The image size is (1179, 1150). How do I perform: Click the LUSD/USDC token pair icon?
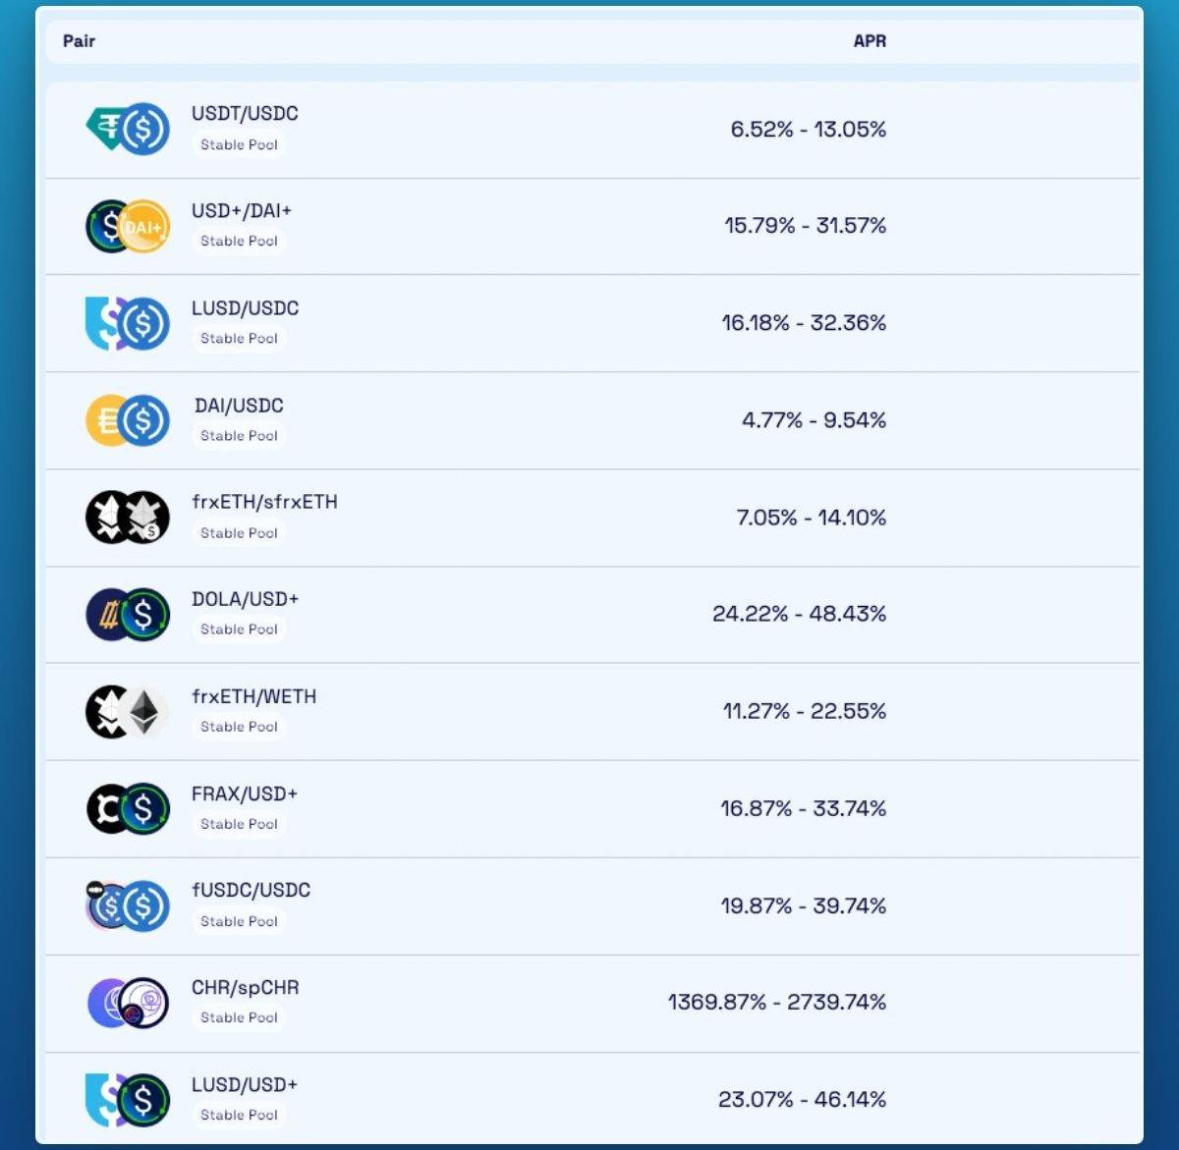128,323
